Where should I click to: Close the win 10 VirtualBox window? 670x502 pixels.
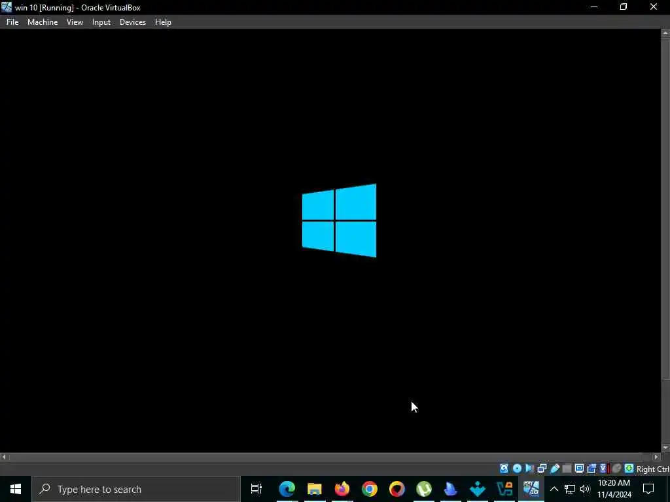[654, 7]
